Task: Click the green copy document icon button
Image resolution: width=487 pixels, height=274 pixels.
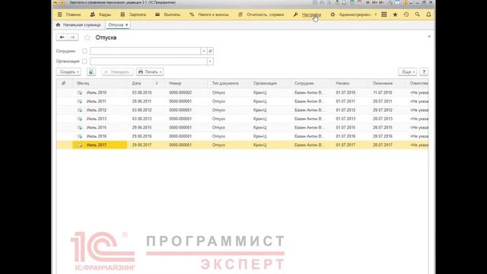Action: 91,72
